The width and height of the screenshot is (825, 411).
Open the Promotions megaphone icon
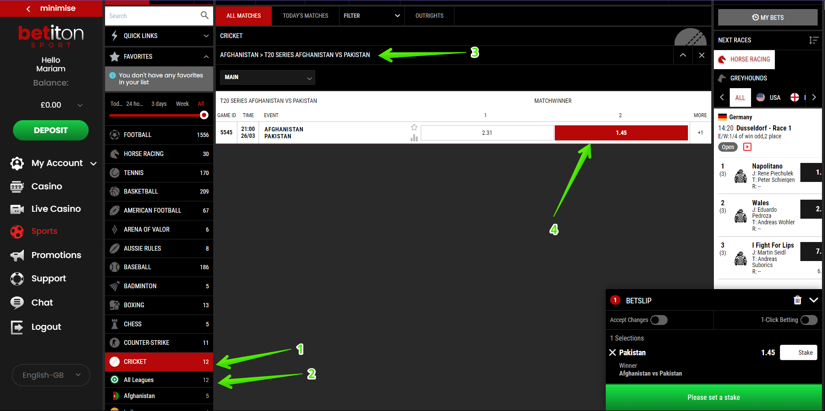tap(17, 255)
